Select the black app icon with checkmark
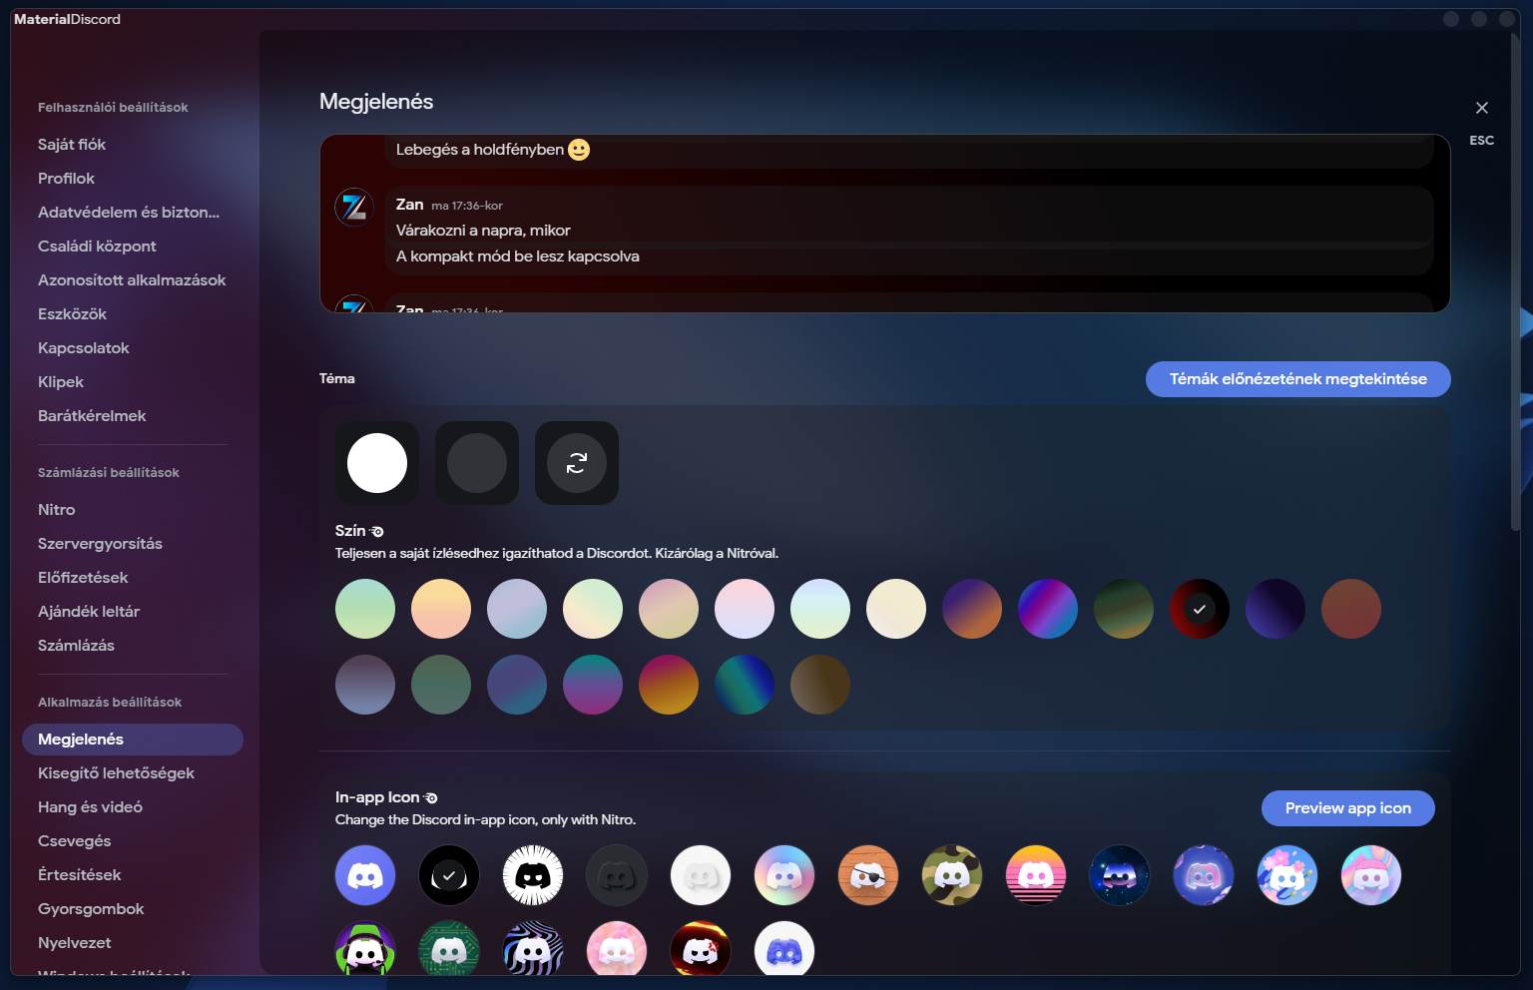The width and height of the screenshot is (1533, 990). 449,875
